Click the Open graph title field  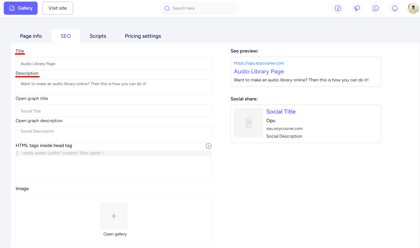(x=114, y=111)
